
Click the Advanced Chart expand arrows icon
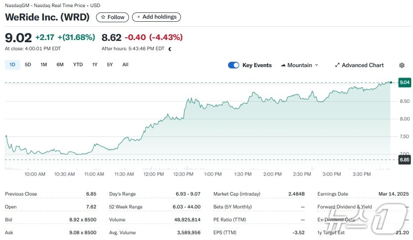pos(337,65)
